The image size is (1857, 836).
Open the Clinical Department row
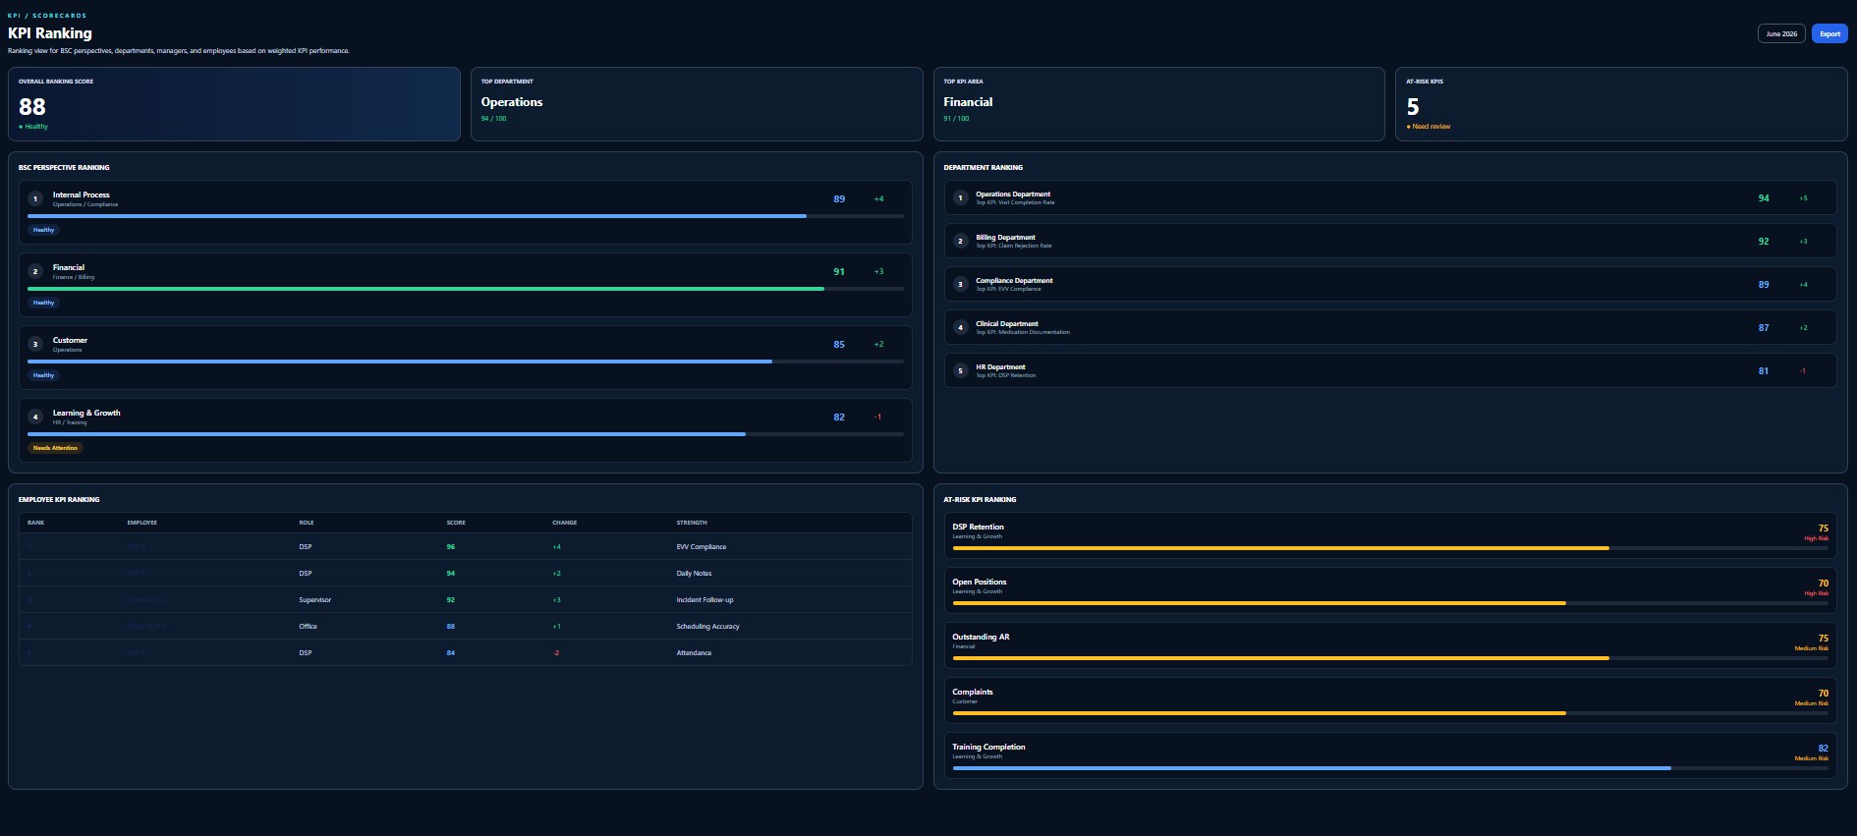click(x=1390, y=327)
